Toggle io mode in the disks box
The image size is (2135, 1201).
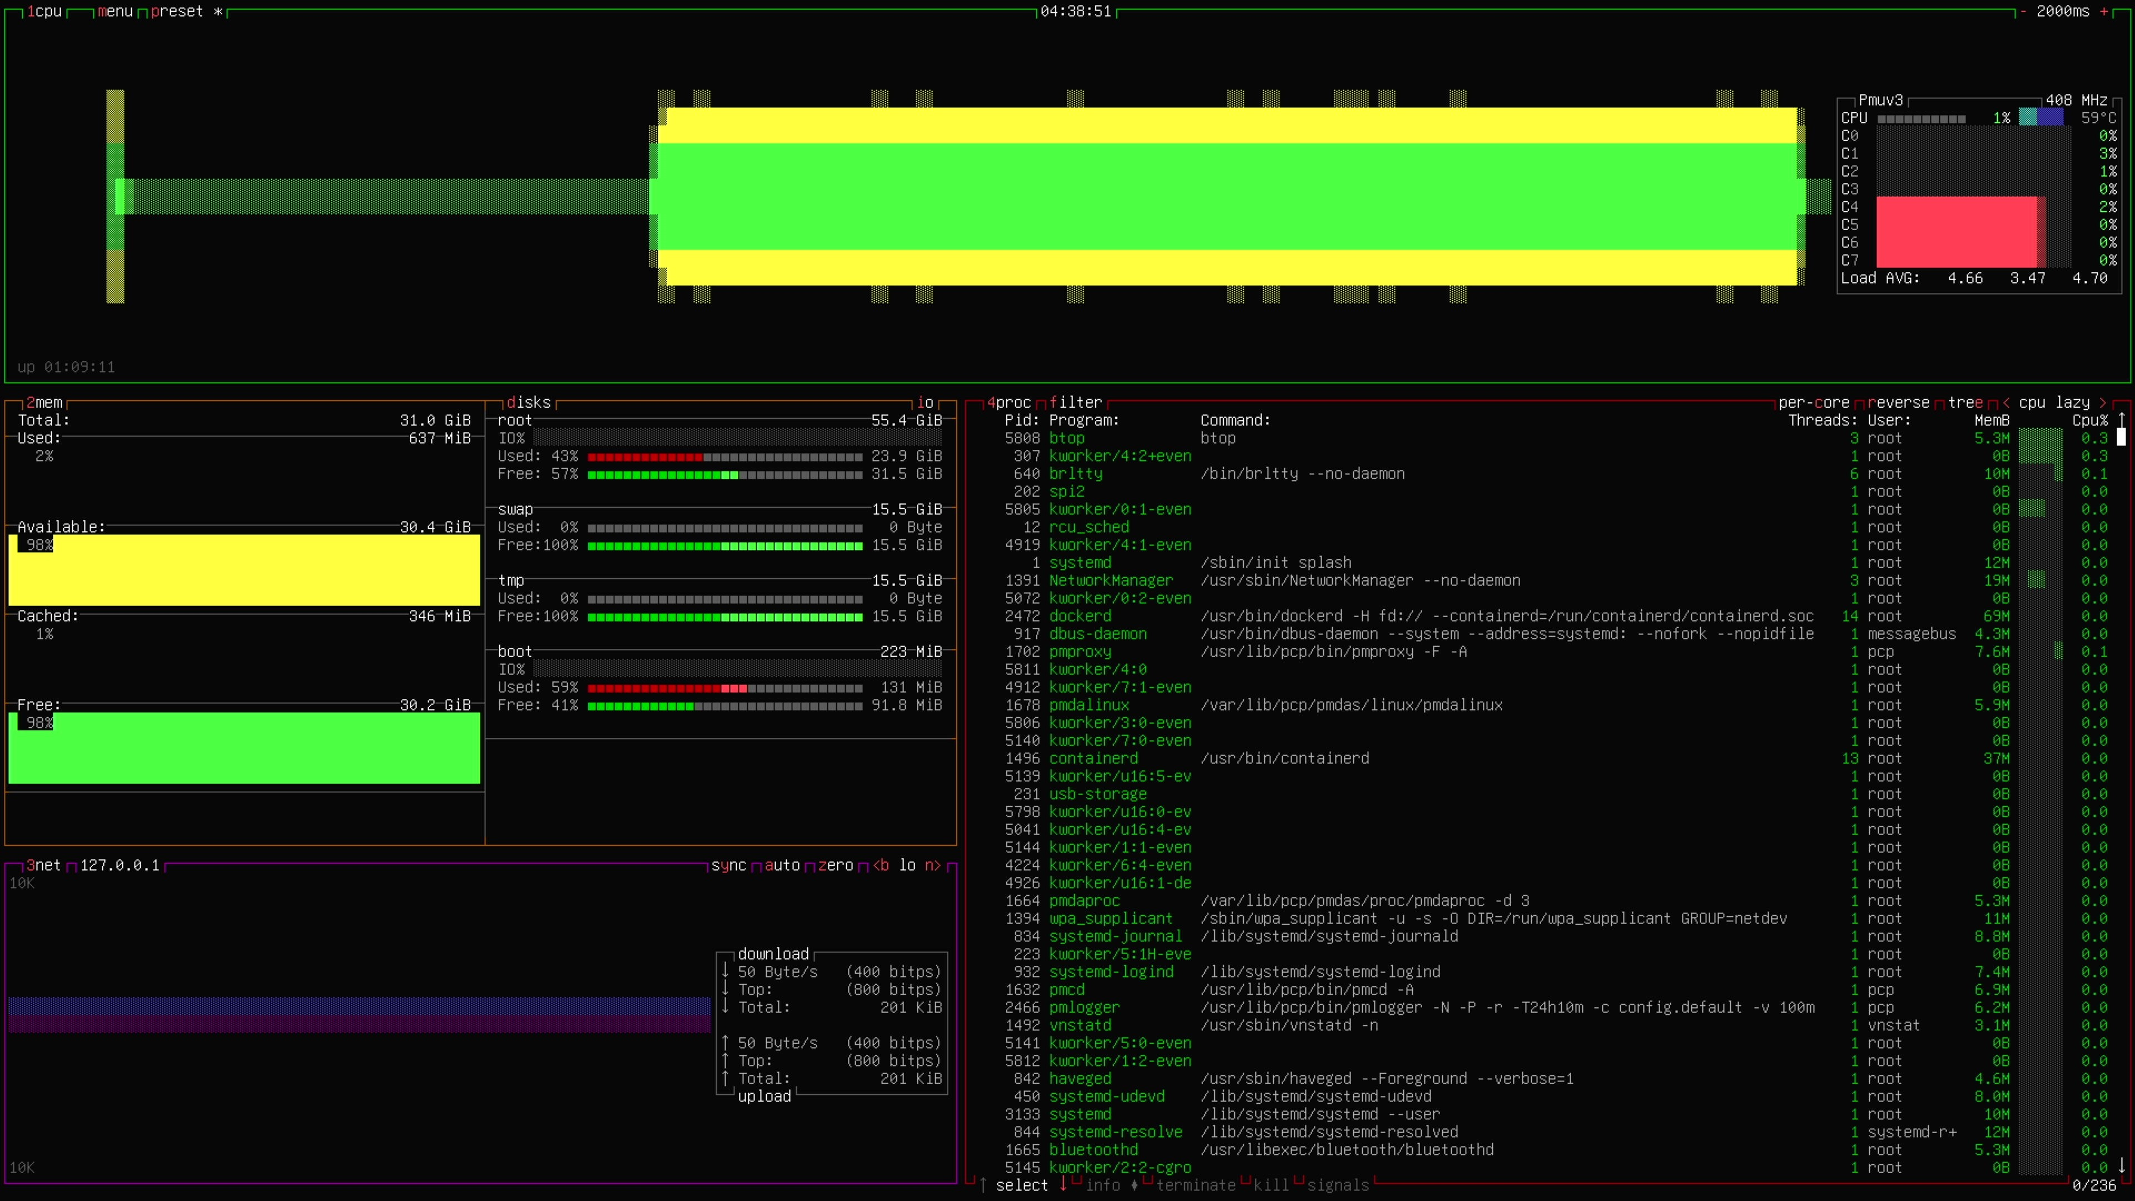coord(925,403)
